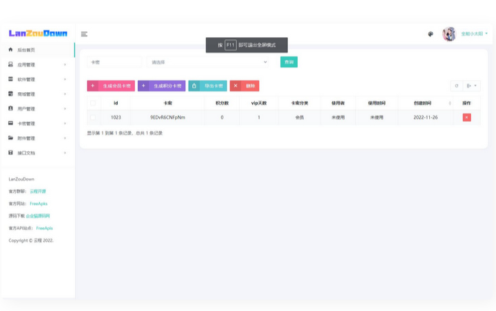Toggle the sidebar hamburger menu icon
496x311 pixels.
[x=84, y=34]
